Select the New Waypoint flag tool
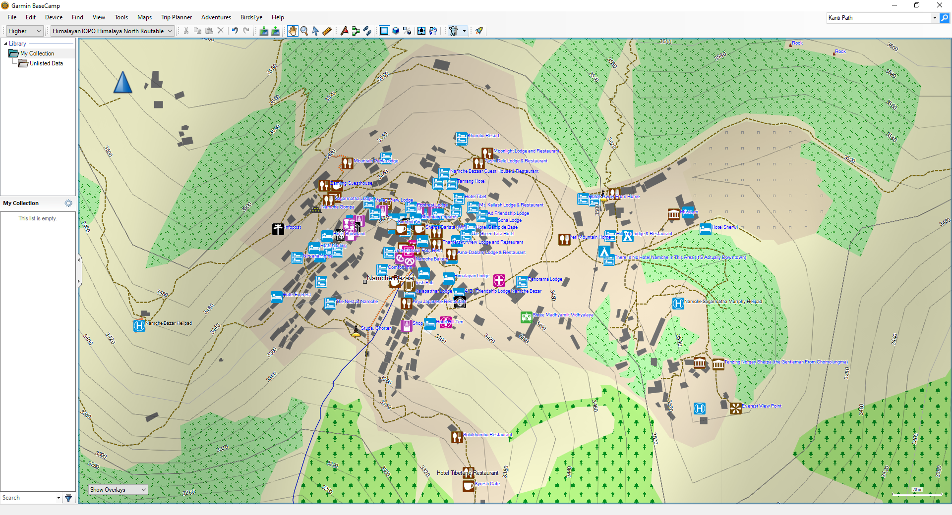 pyautogui.click(x=345, y=31)
